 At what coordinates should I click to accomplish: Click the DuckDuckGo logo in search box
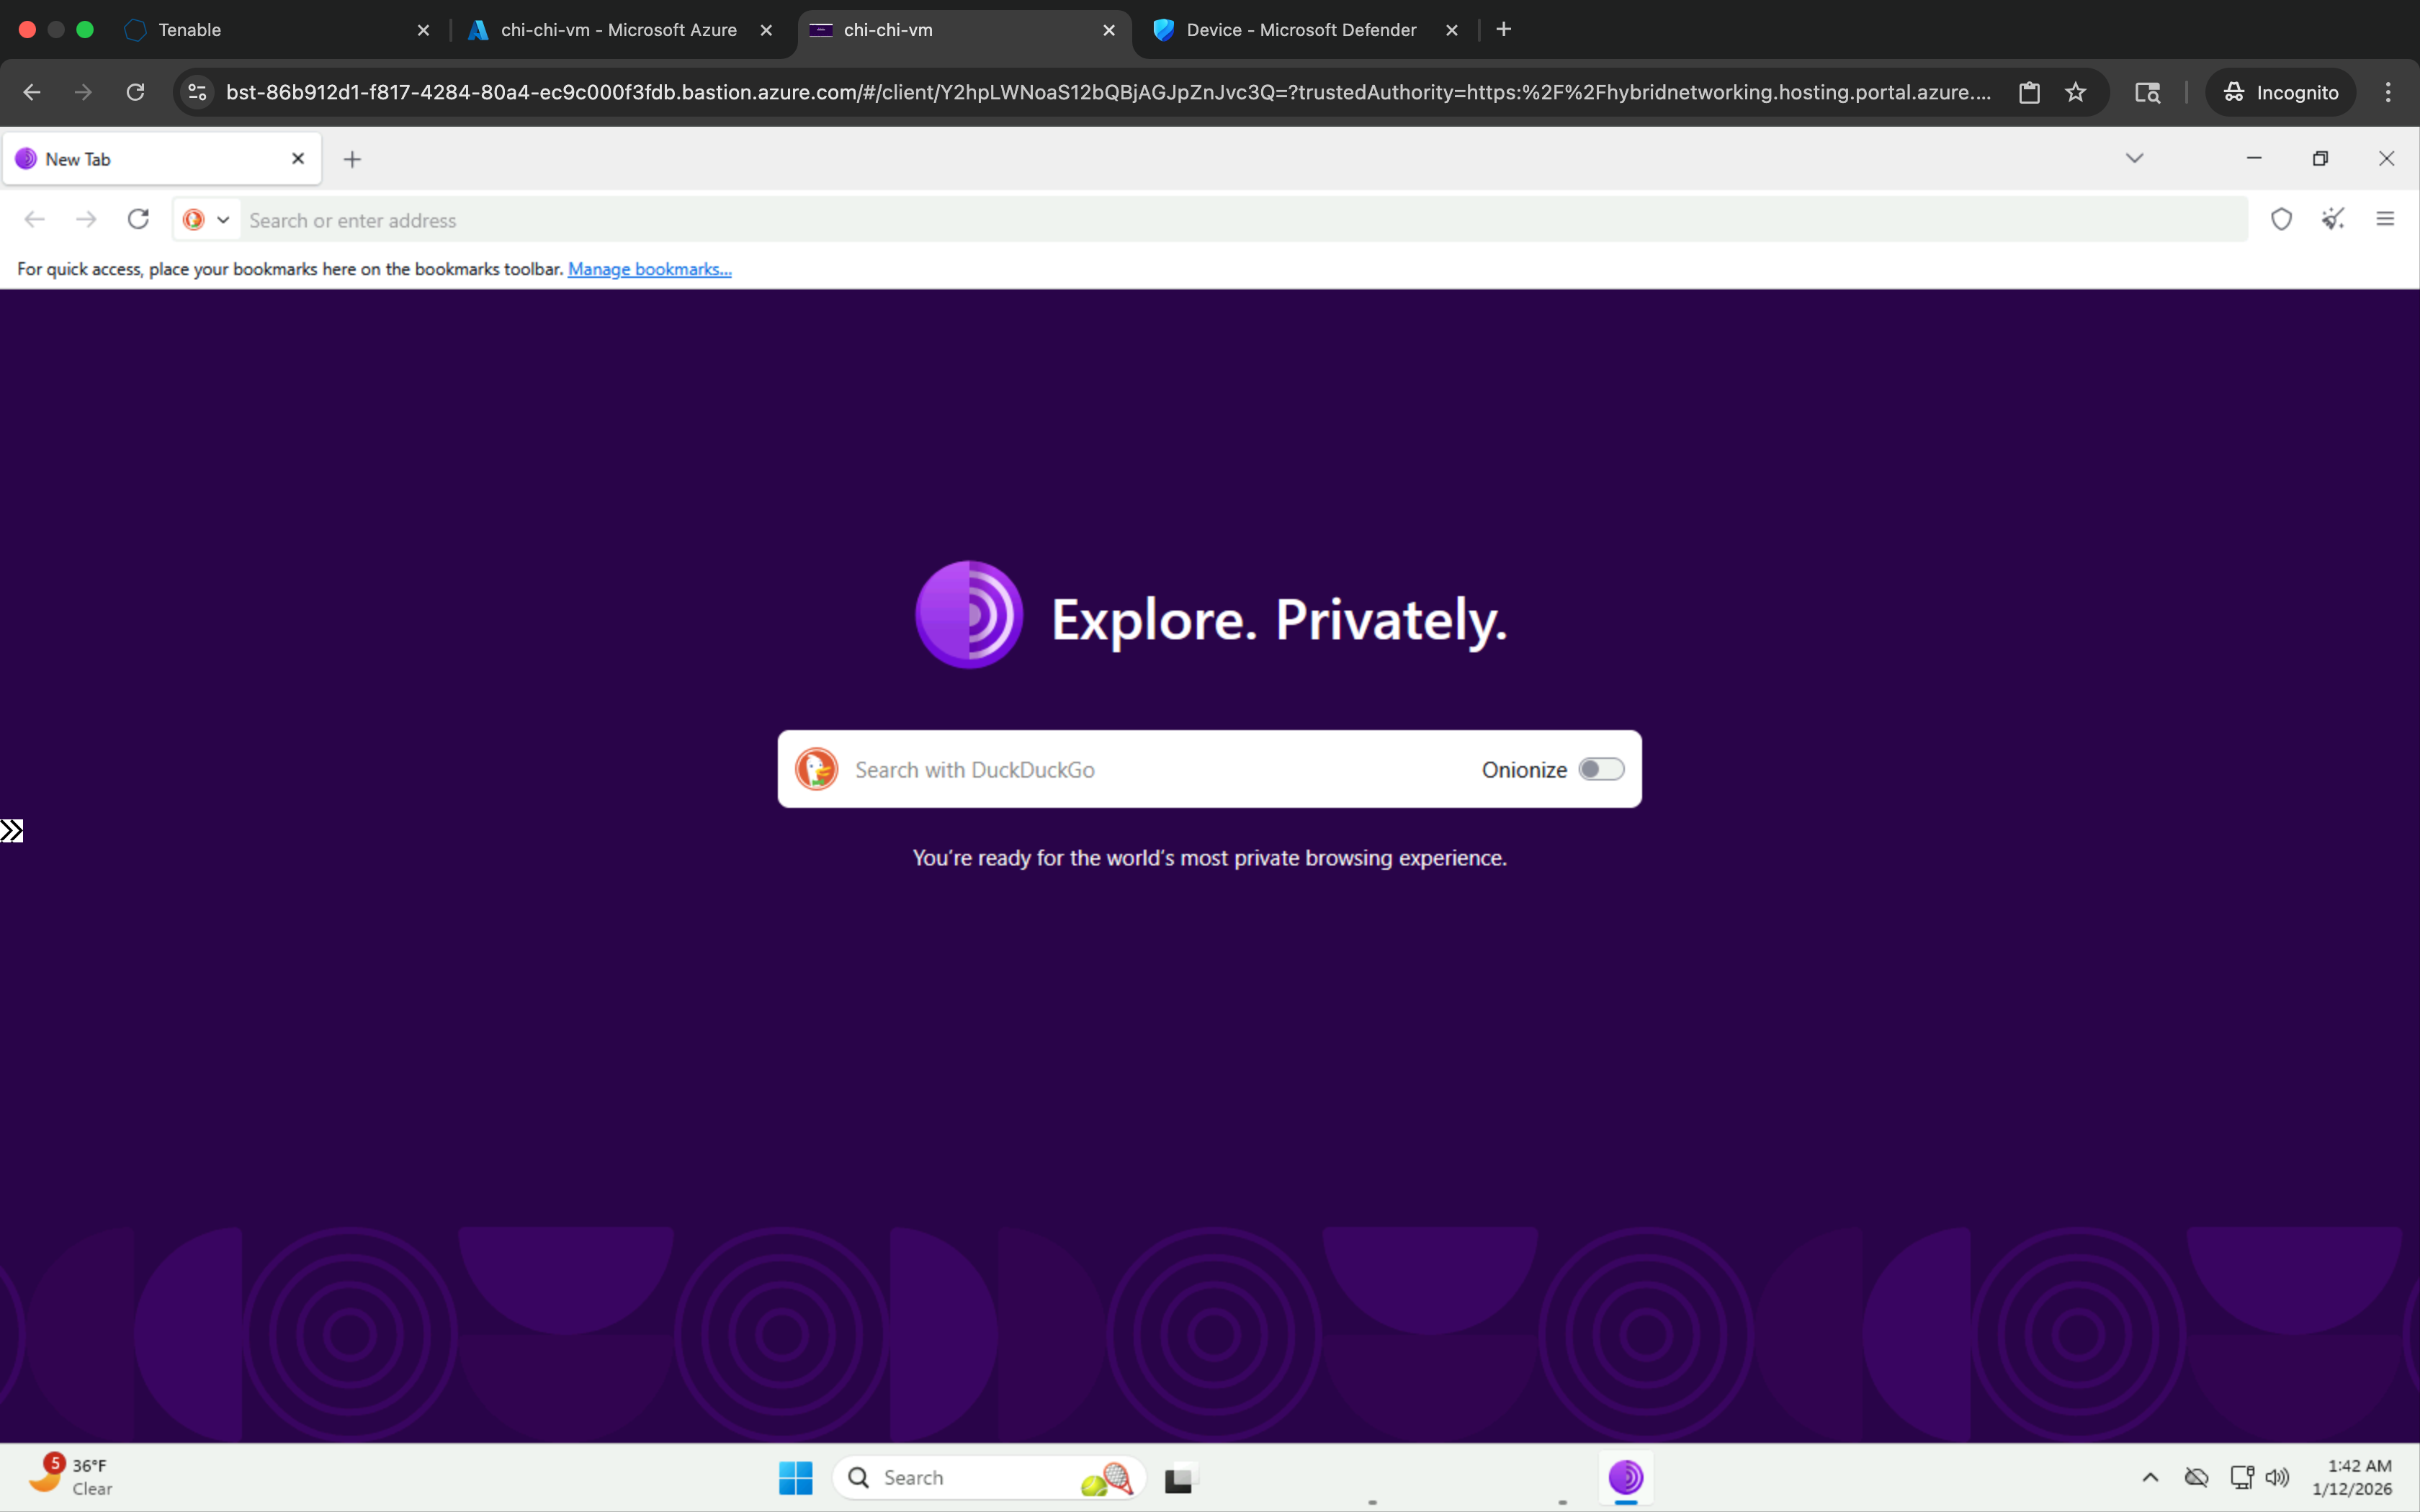[x=816, y=769]
